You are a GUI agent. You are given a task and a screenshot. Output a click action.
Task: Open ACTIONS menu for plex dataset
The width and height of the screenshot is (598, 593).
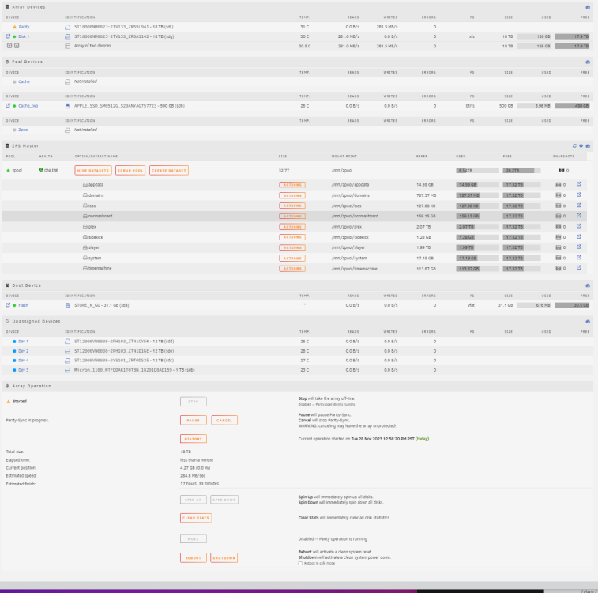click(292, 227)
